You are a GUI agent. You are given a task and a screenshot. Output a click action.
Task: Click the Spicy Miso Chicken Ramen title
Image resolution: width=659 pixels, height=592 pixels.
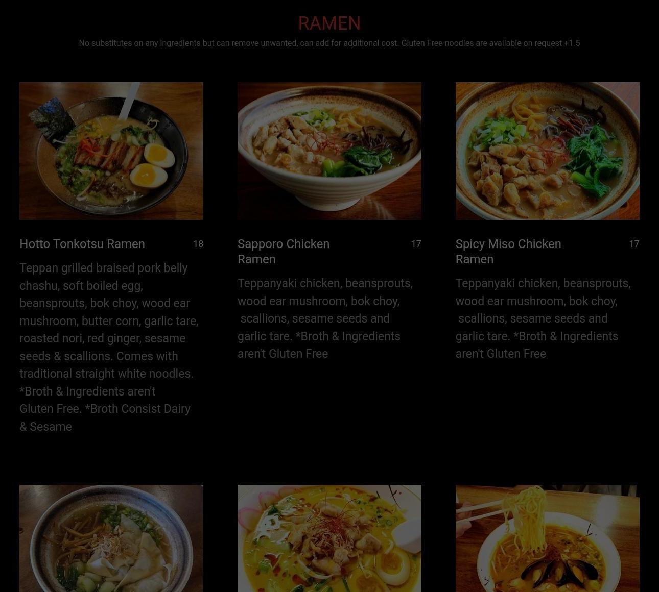pos(508,252)
